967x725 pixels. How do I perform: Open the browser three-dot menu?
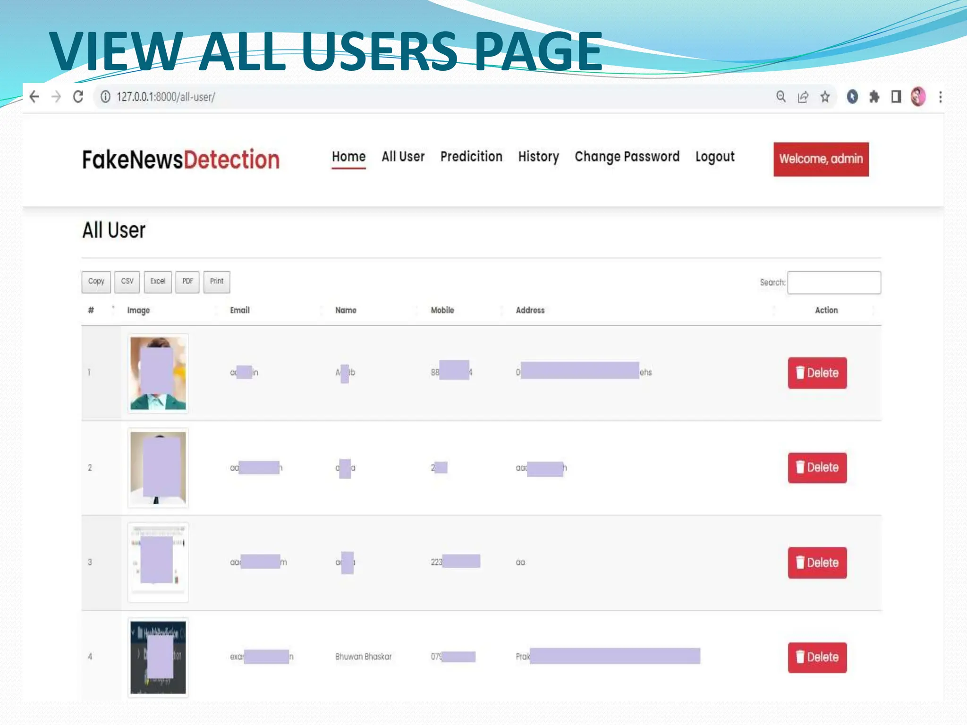click(x=940, y=97)
